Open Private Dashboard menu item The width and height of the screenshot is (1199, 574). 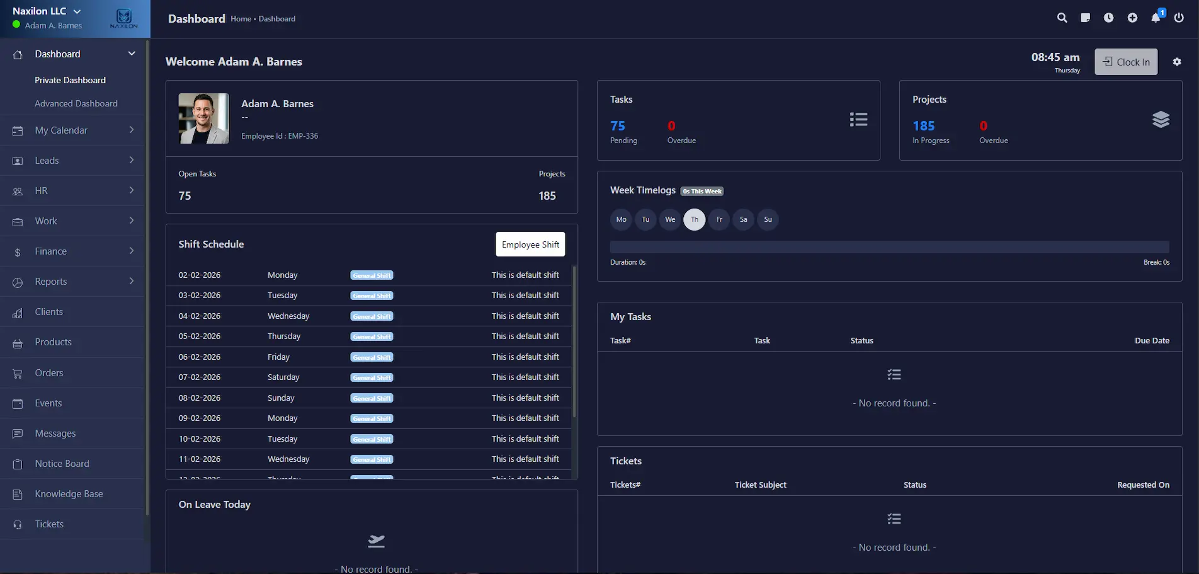[x=70, y=80]
